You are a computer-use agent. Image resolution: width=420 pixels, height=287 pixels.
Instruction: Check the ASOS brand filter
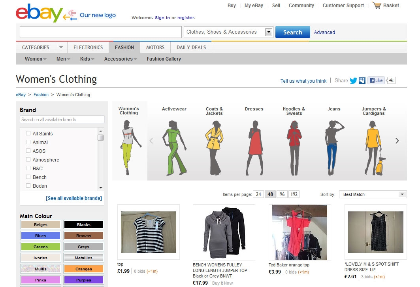click(28, 151)
